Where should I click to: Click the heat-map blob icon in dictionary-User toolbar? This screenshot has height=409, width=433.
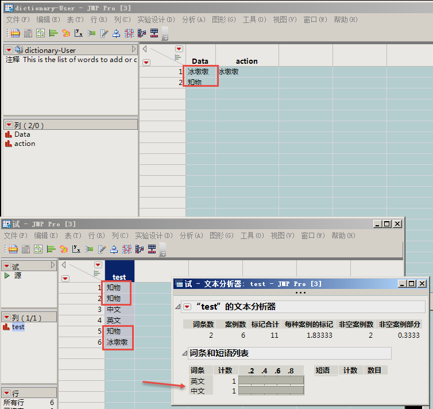tap(66, 33)
